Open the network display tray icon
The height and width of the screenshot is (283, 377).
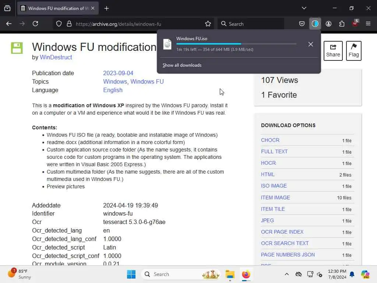click(310, 274)
